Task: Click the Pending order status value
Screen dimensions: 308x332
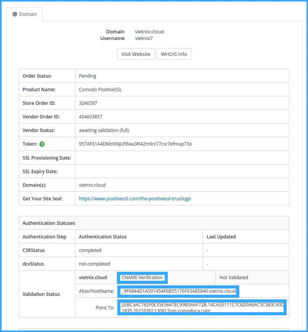Action: 87,76
